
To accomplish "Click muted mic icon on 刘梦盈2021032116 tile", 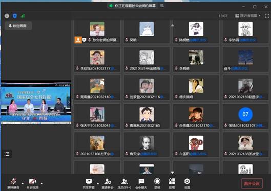I will pos(127,97).
